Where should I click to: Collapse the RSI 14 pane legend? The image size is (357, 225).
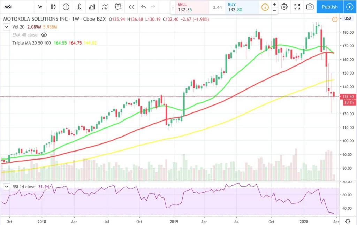click(6, 187)
